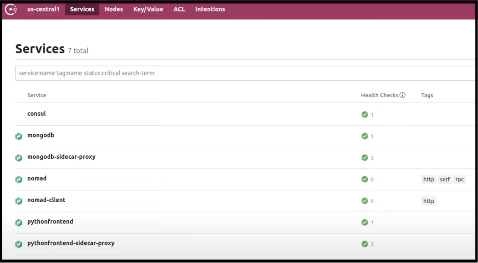The width and height of the screenshot is (478, 263).
Task: Select the http tag on nomad
Action: [x=428, y=179]
